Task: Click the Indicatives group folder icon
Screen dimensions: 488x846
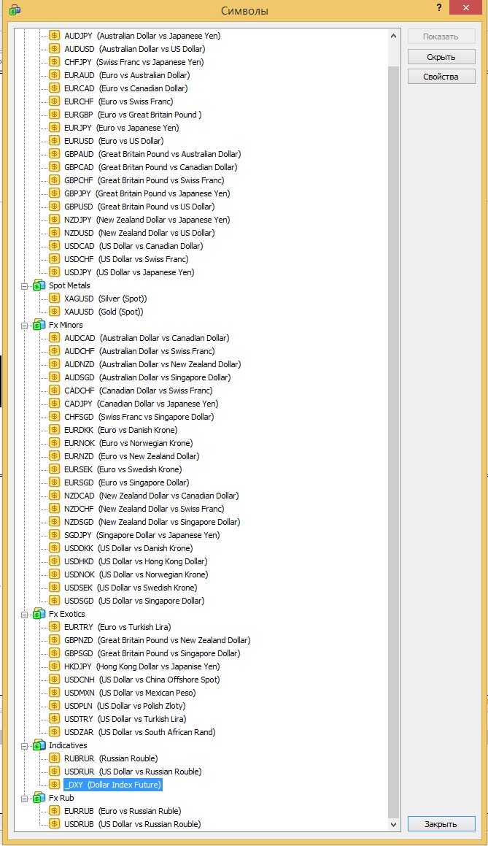Action: (x=39, y=745)
